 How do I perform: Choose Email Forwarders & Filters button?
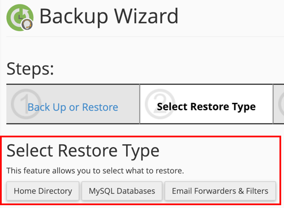(x=220, y=191)
